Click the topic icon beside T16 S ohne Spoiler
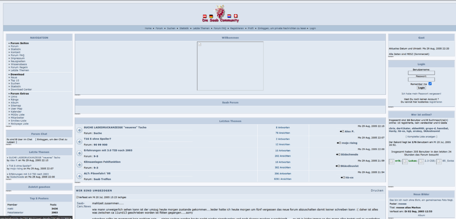 pyautogui.click(x=79, y=141)
